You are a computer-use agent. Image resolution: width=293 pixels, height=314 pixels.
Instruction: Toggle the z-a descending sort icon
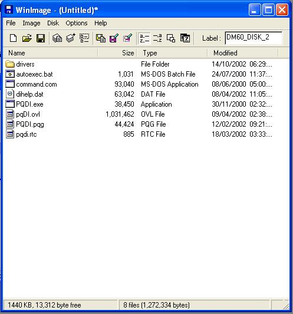click(157, 38)
